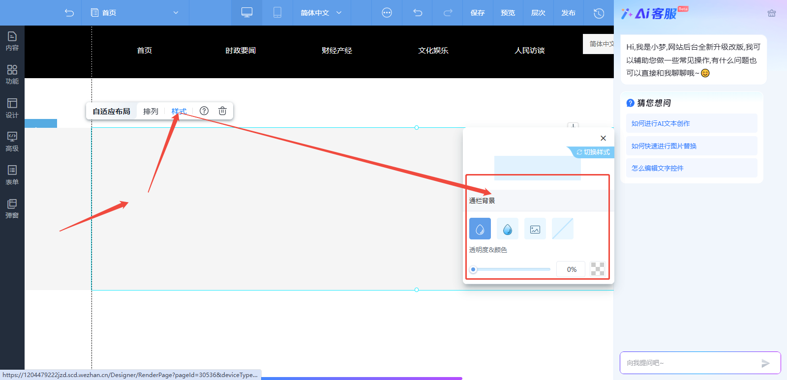Viewport: 787px width, 380px height.
Task: Open the more options ellipsis menu
Action: (x=387, y=13)
